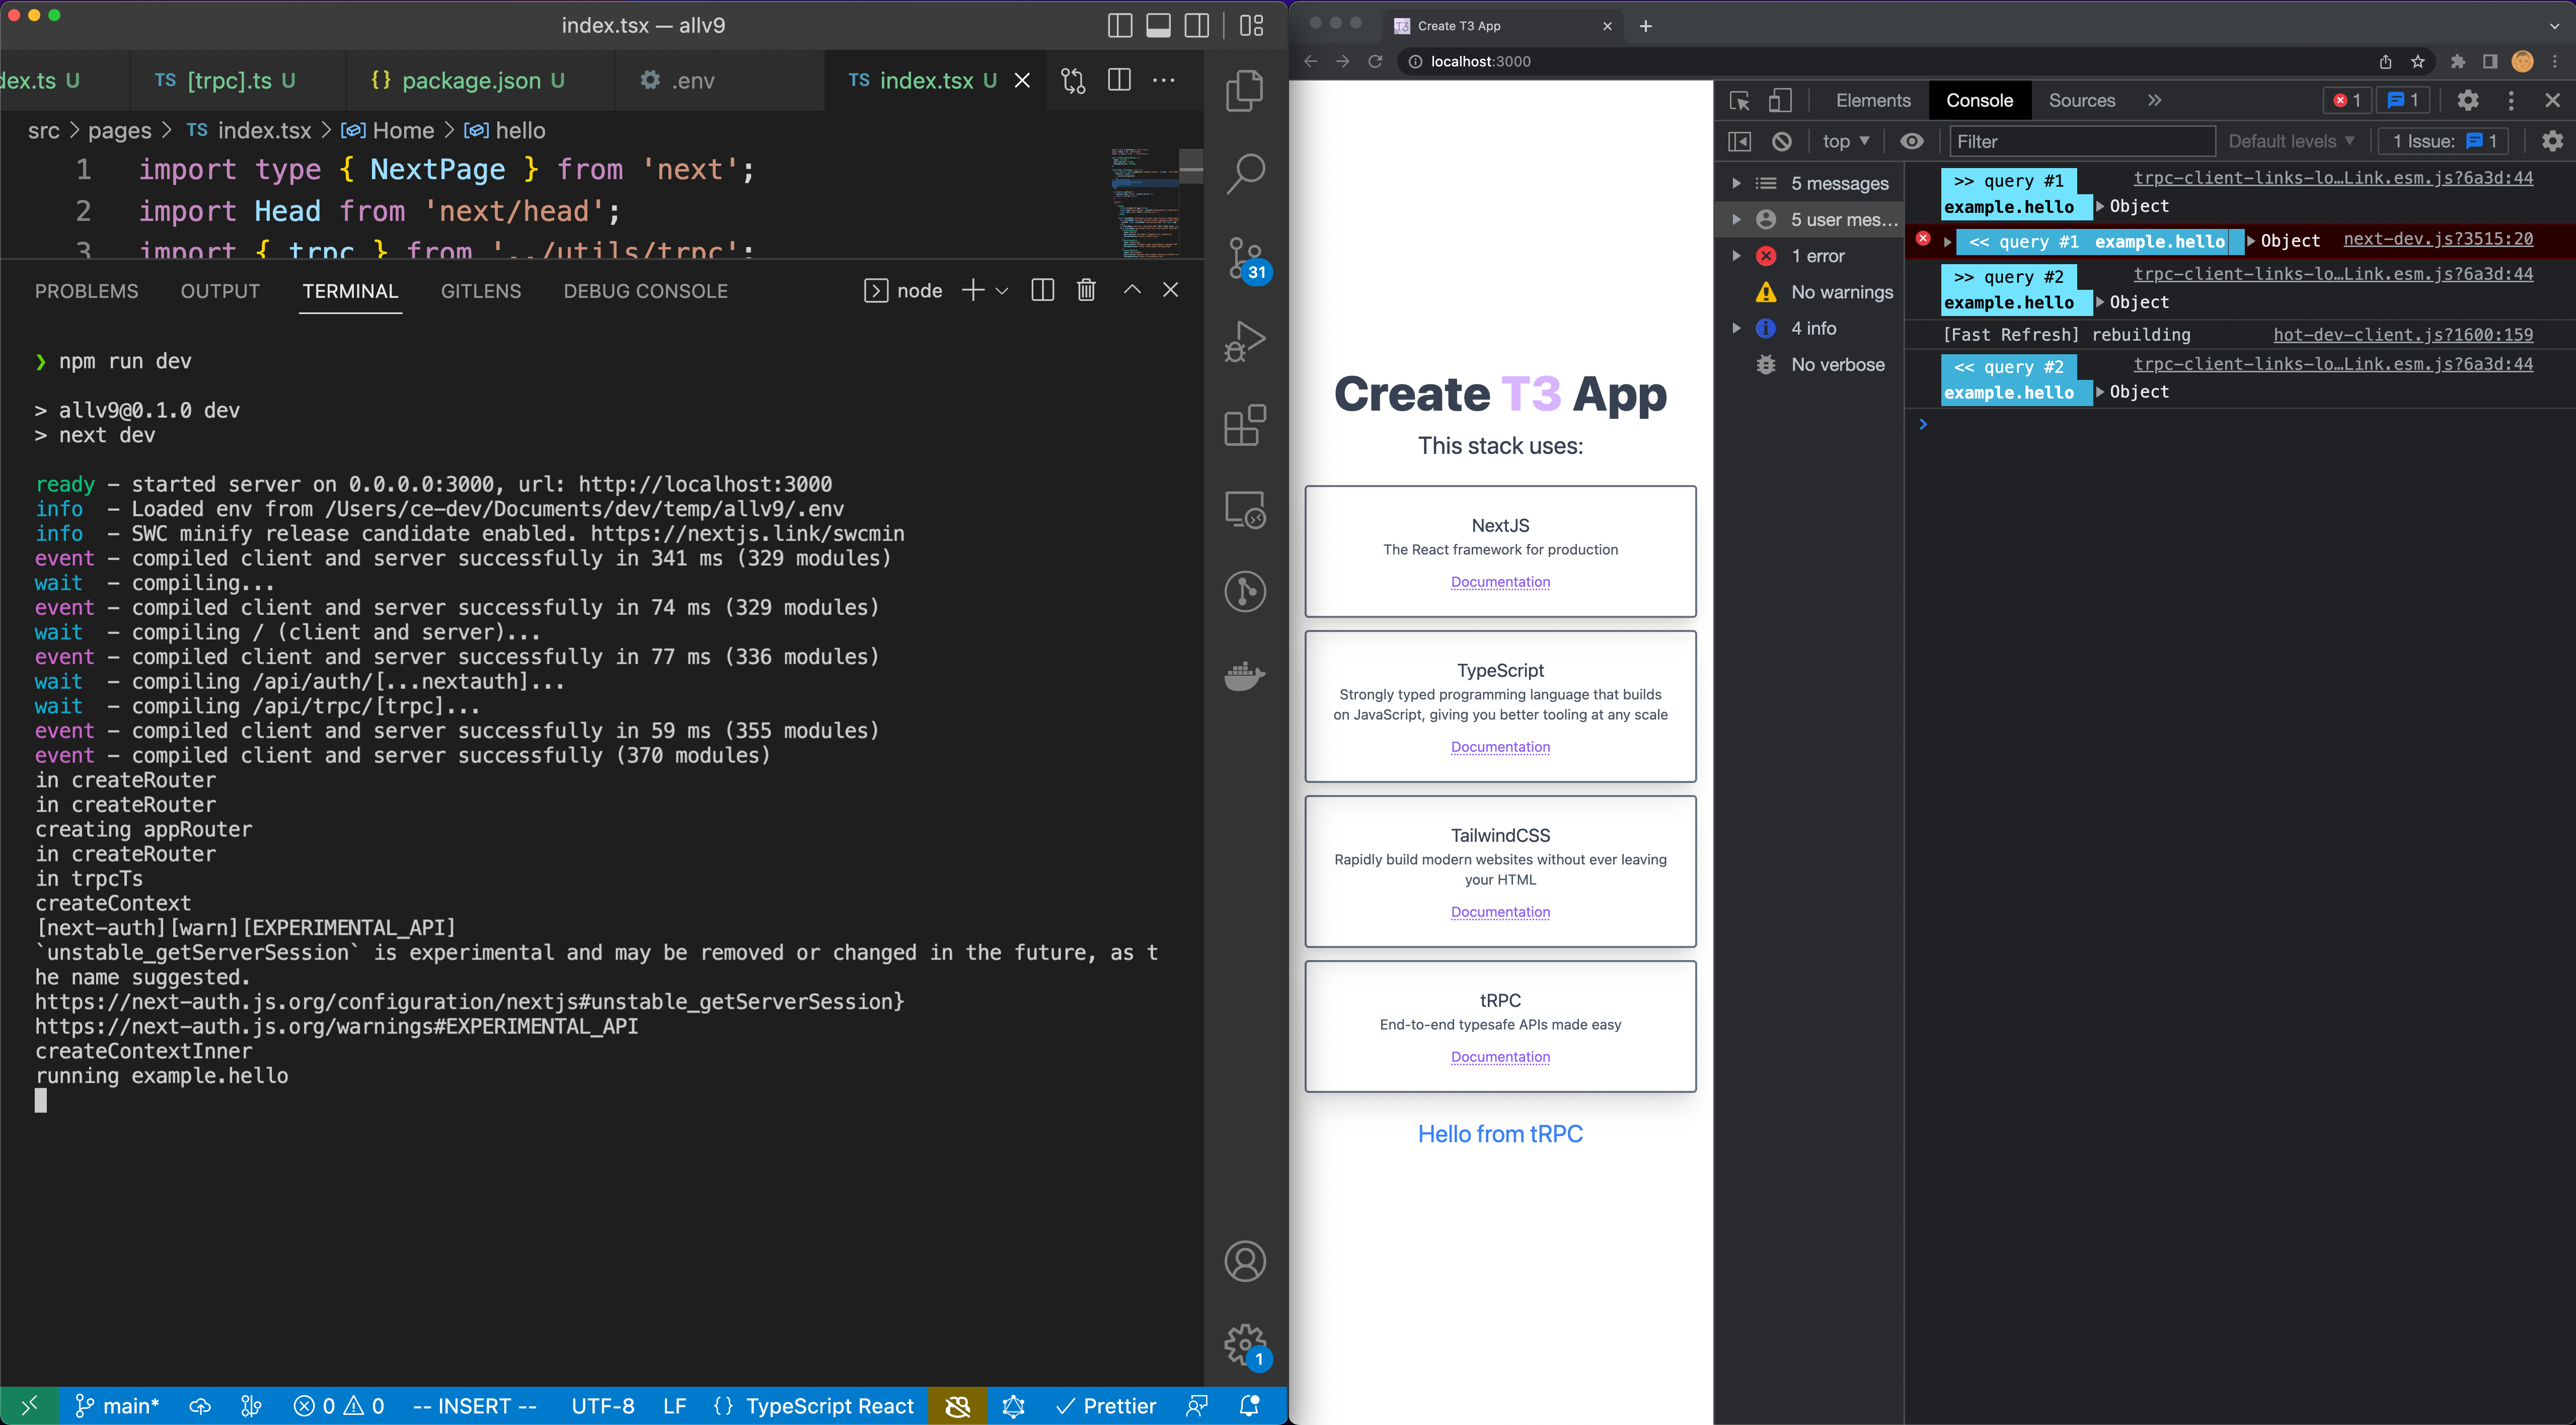Open Default levels dropdown
Viewport: 2576px width, 1425px height.
click(x=2291, y=142)
